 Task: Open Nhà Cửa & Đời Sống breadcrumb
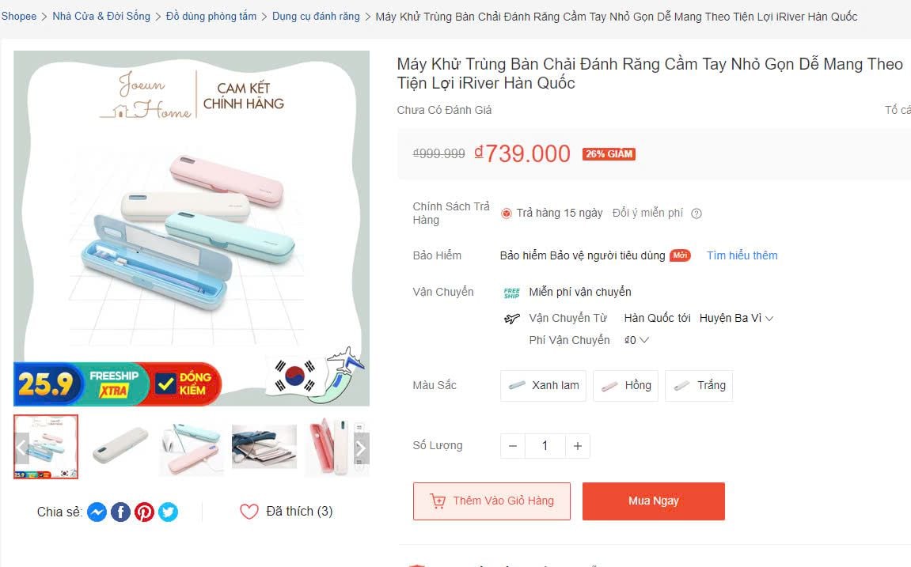pos(101,17)
